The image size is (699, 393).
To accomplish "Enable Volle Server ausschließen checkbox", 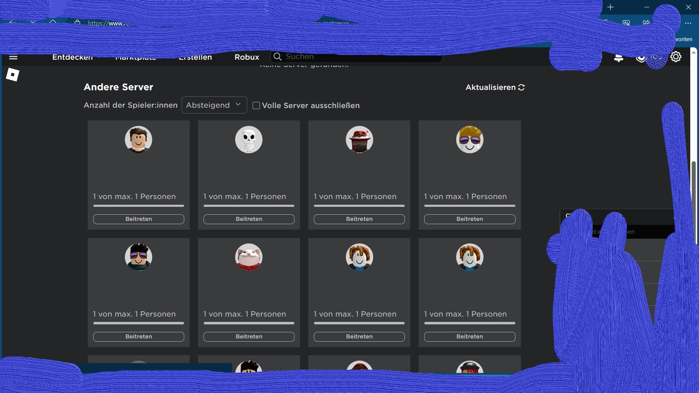I will [x=256, y=106].
